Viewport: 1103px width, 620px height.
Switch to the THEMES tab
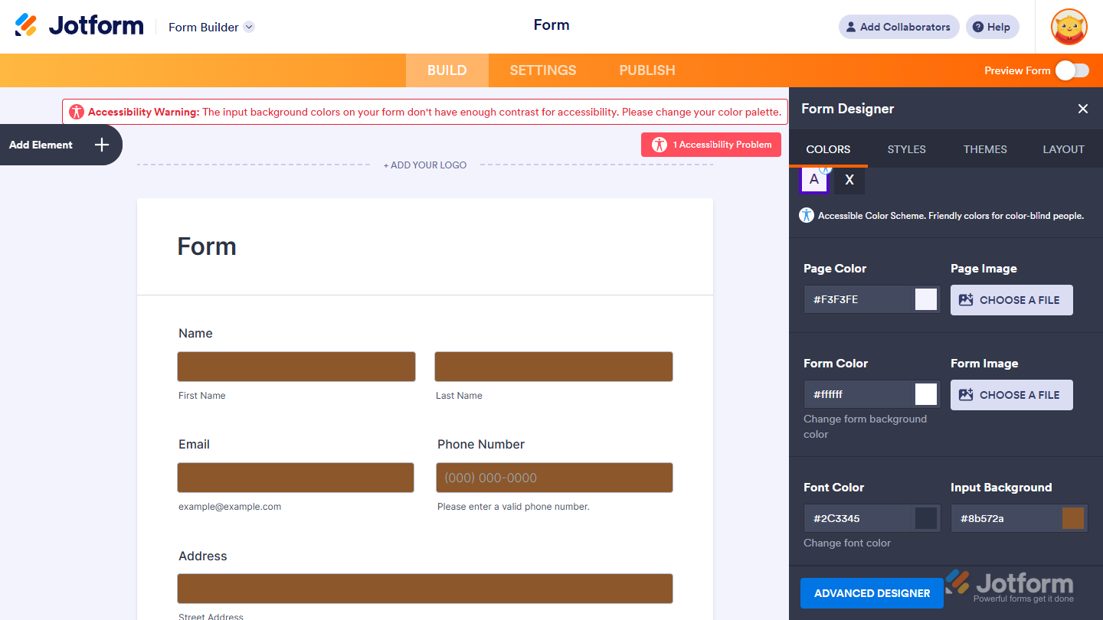984,149
